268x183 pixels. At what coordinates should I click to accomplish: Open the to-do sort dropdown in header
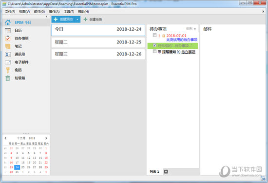191,29
